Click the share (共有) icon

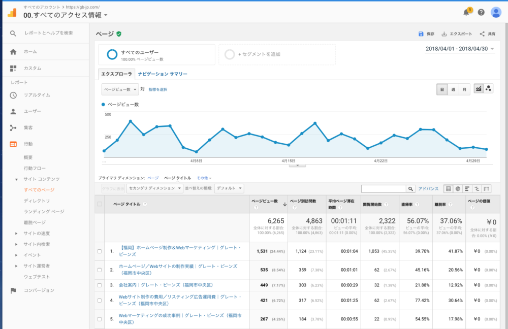tap(482, 34)
